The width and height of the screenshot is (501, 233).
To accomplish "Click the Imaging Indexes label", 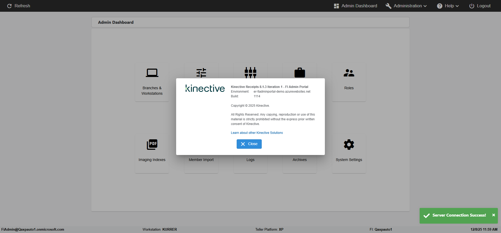I will click(152, 160).
